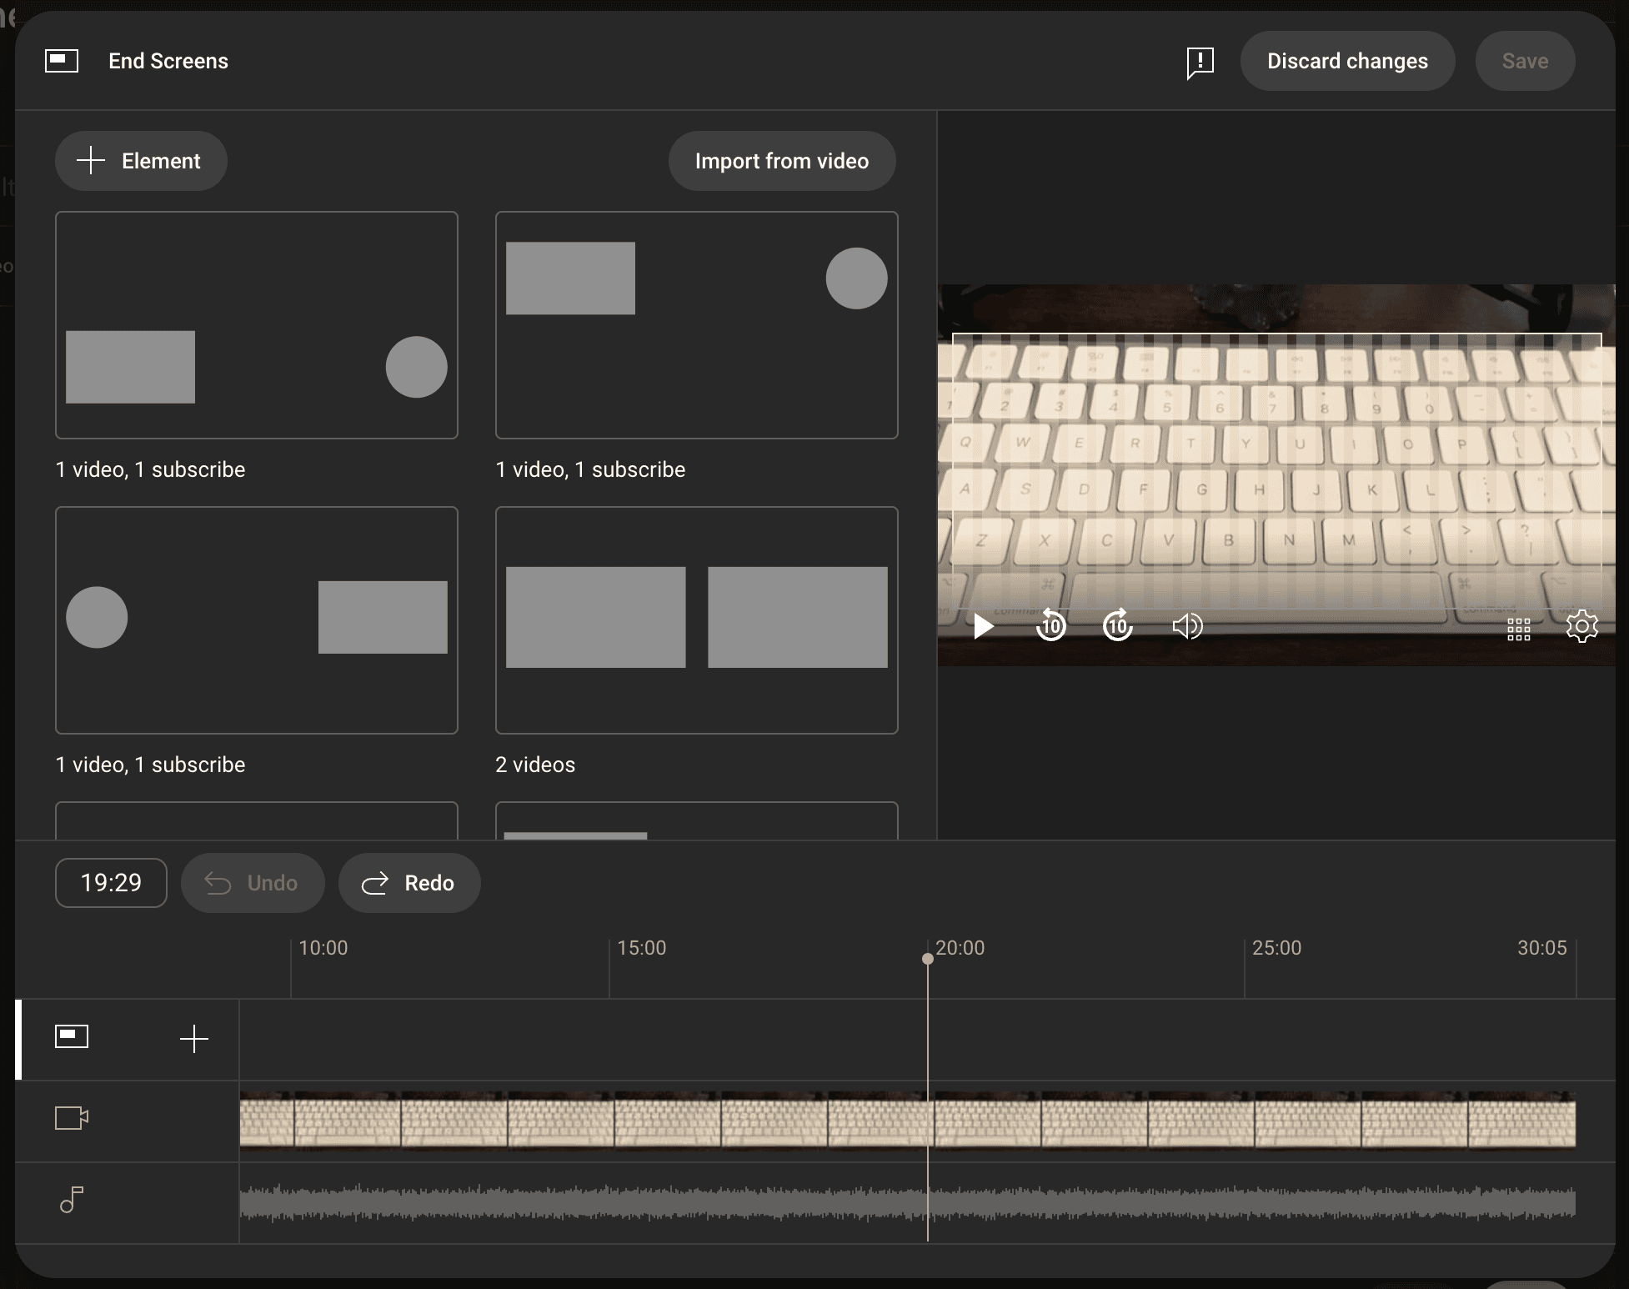Click the 25:00 timeline mark
This screenshot has height=1289, width=1629.
coord(1276,948)
